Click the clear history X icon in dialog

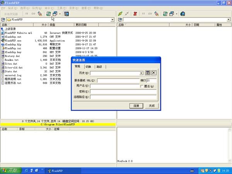coord(154,73)
